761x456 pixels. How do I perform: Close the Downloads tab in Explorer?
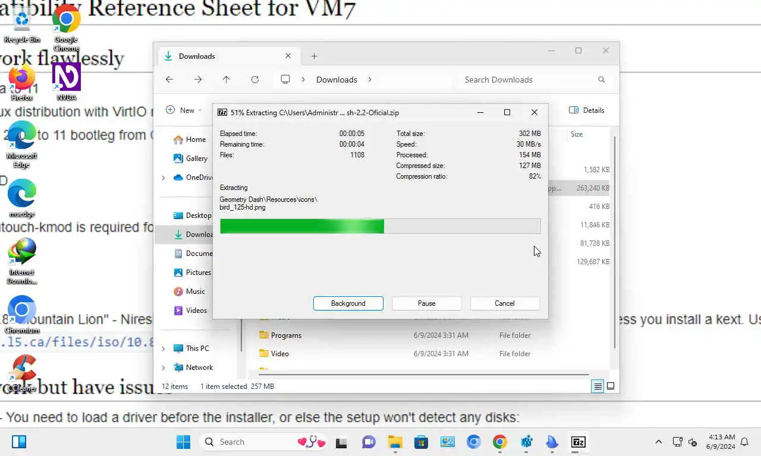pyautogui.click(x=288, y=56)
